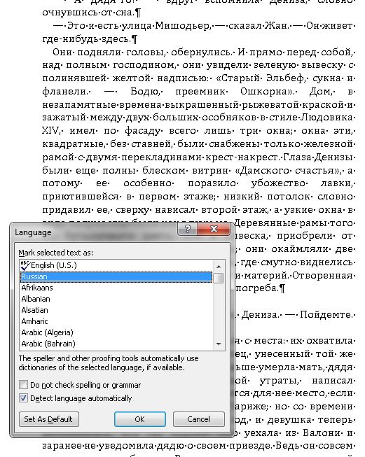Choose Albanian from the language list
This screenshot has height=457, width=365.
[x=116, y=299]
